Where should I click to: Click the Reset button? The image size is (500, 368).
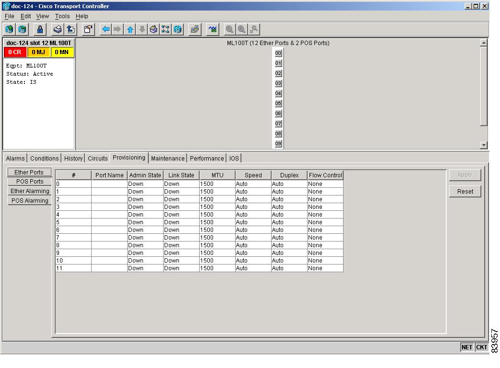tap(465, 192)
